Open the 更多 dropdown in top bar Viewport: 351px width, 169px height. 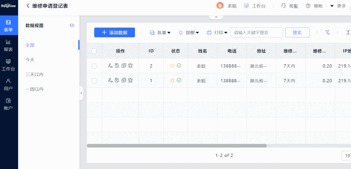click(x=338, y=6)
